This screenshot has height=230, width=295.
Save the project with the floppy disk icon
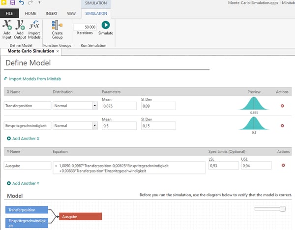pos(13,2)
